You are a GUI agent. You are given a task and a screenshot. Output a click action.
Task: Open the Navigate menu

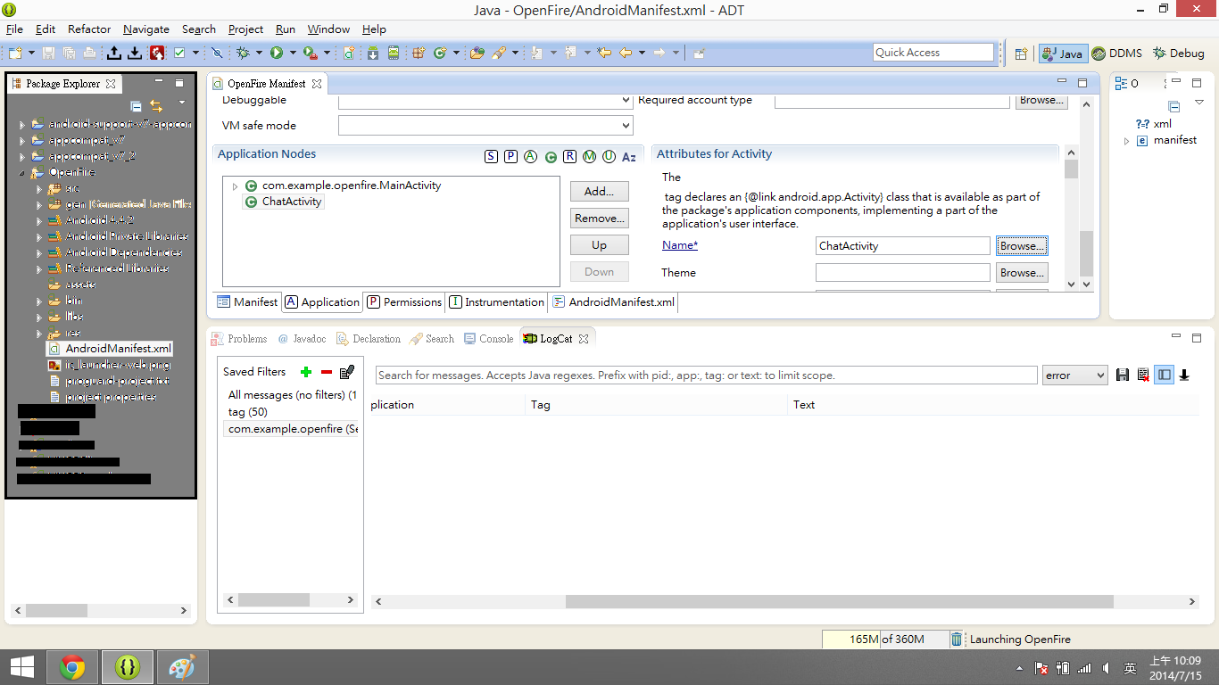coord(146,29)
